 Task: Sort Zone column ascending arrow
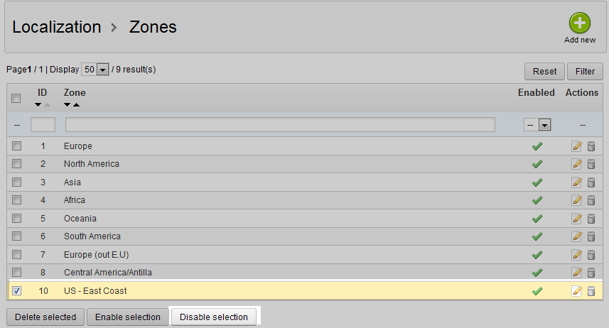(x=76, y=105)
